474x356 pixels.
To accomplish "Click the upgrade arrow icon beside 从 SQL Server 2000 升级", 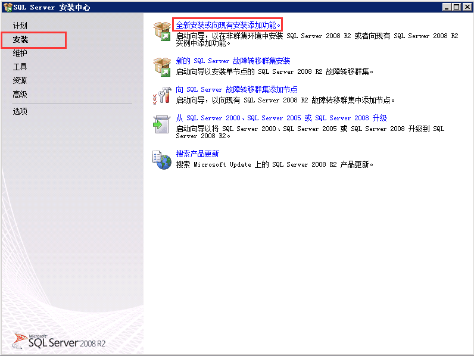I will coord(162,124).
